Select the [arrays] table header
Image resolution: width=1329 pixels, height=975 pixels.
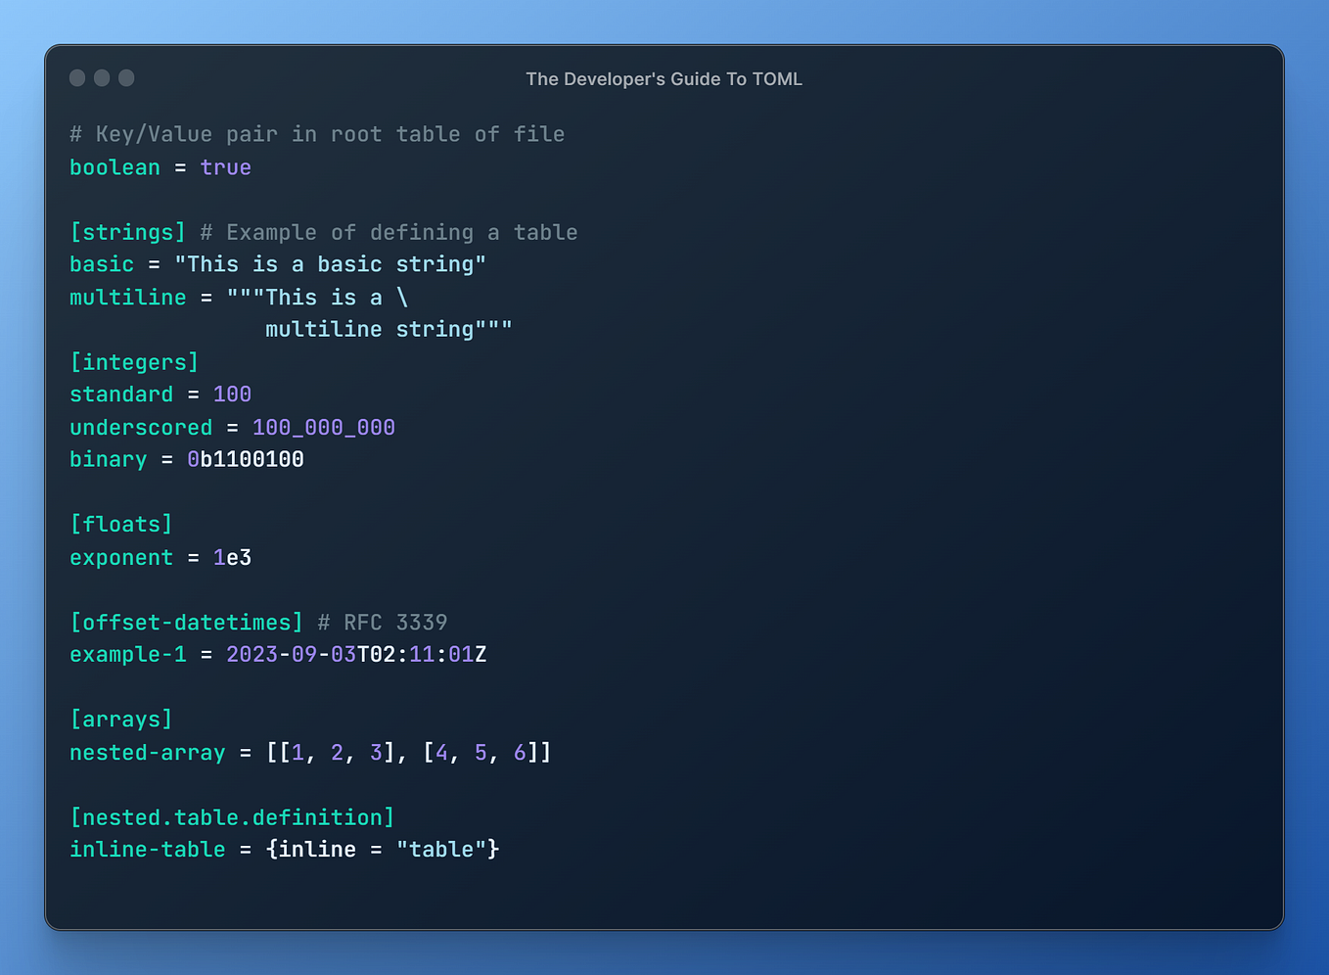tap(121, 719)
